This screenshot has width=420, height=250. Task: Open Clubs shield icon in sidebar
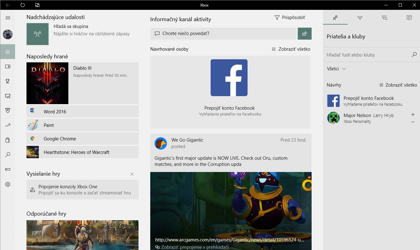8,111
